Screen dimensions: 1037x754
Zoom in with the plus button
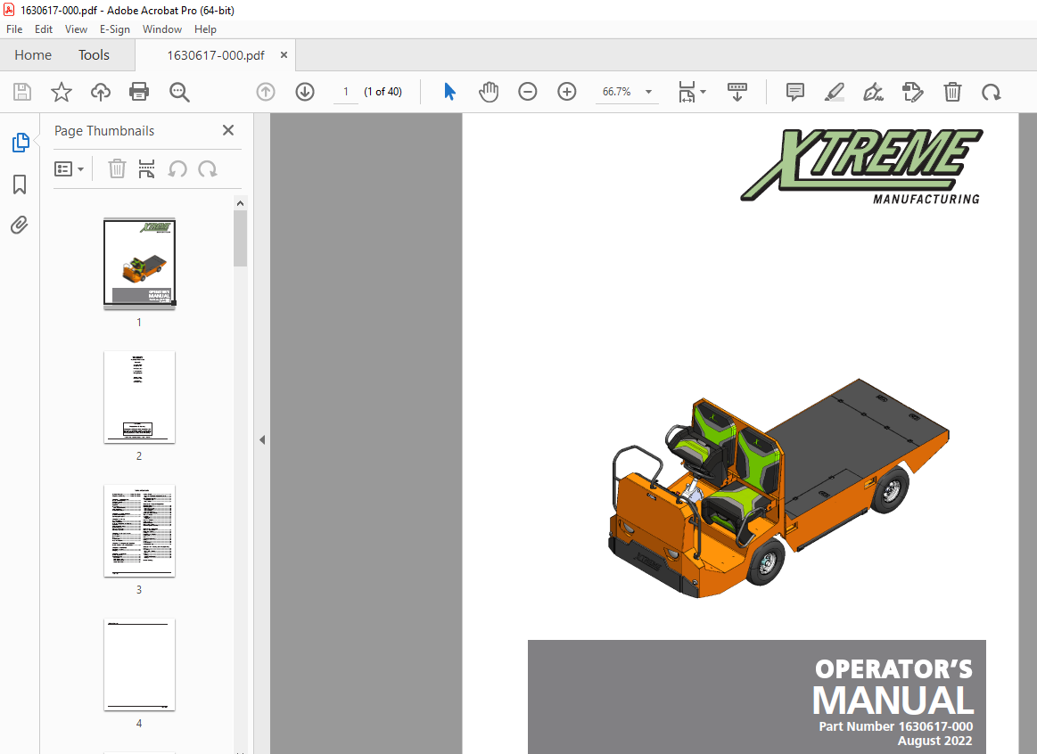567,92
